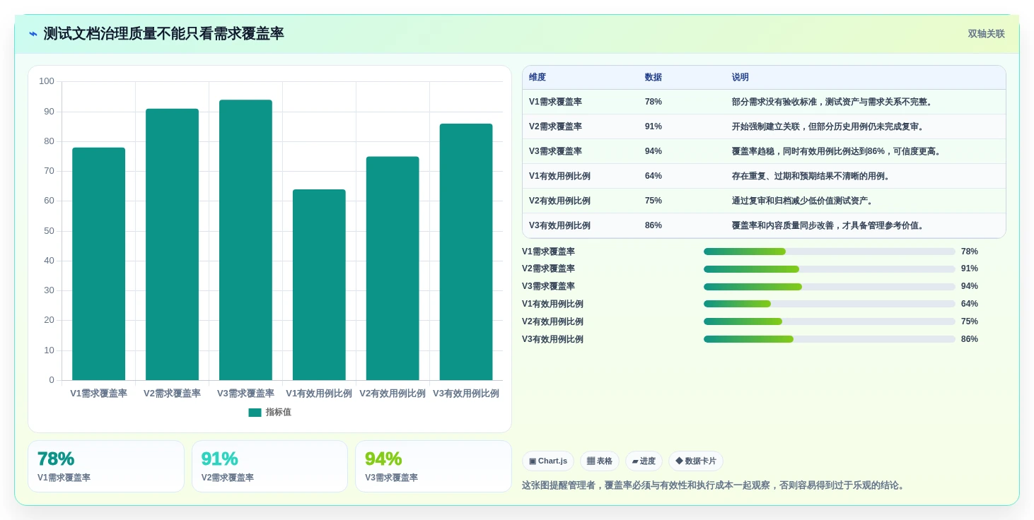The width and height of the screenshot is (1034, 520).
Task: Click the 86% value beside progress bar
Action: (970, 339)
